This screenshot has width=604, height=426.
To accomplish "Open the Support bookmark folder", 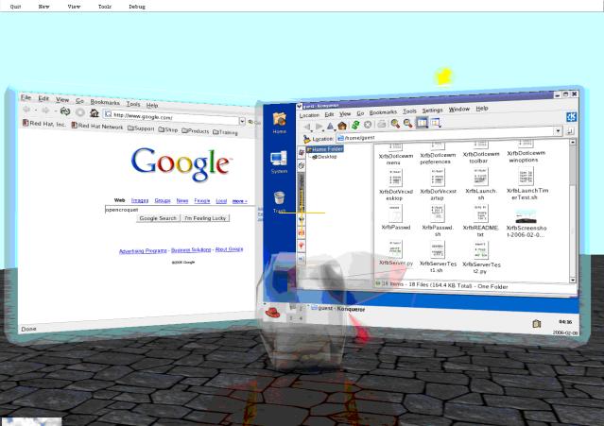I will [141, 128].
